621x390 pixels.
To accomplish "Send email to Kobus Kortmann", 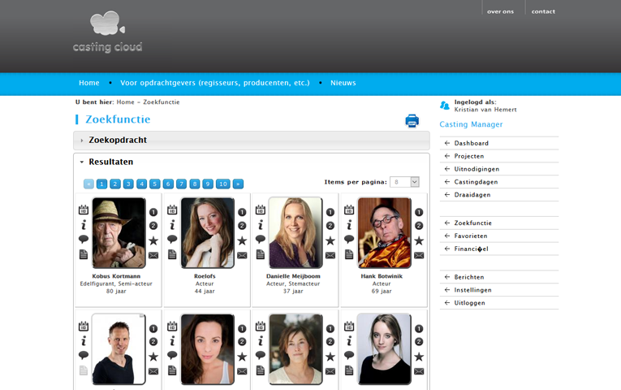I will (x=153, y=255).
